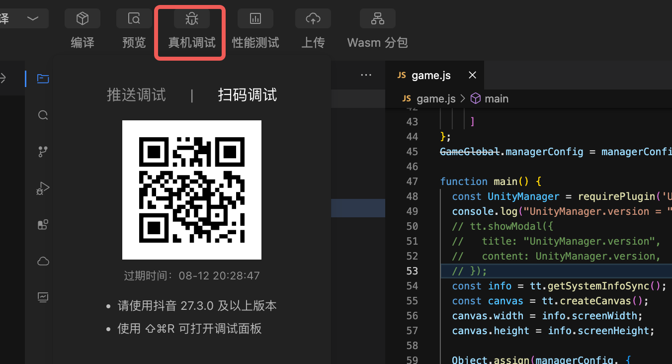Close the game.js editor tab
The width and height of the screenshot is (672, 364).
(x=473, y=75)
